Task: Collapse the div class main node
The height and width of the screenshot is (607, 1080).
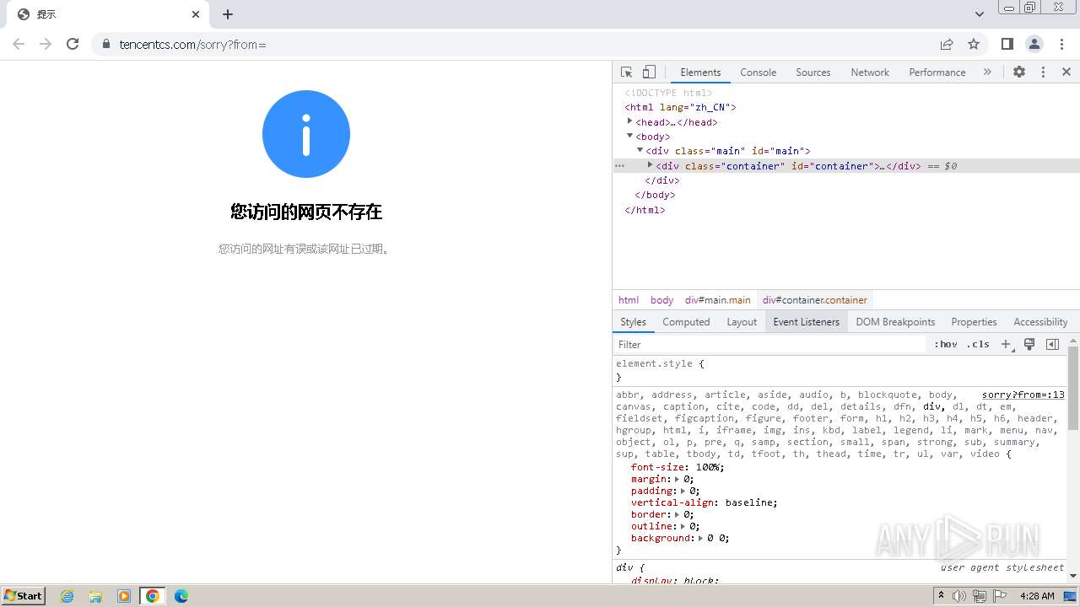Action: click(640, 150)
